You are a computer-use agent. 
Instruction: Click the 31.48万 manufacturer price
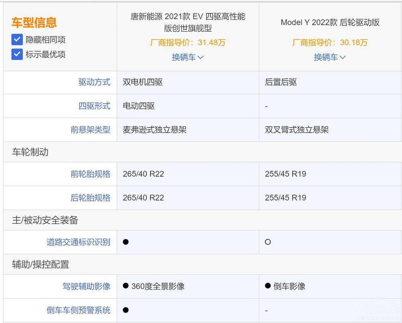211,43
